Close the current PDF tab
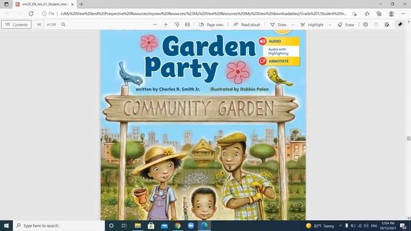This screenshot has width=411, height=231. tap(73, 4)
